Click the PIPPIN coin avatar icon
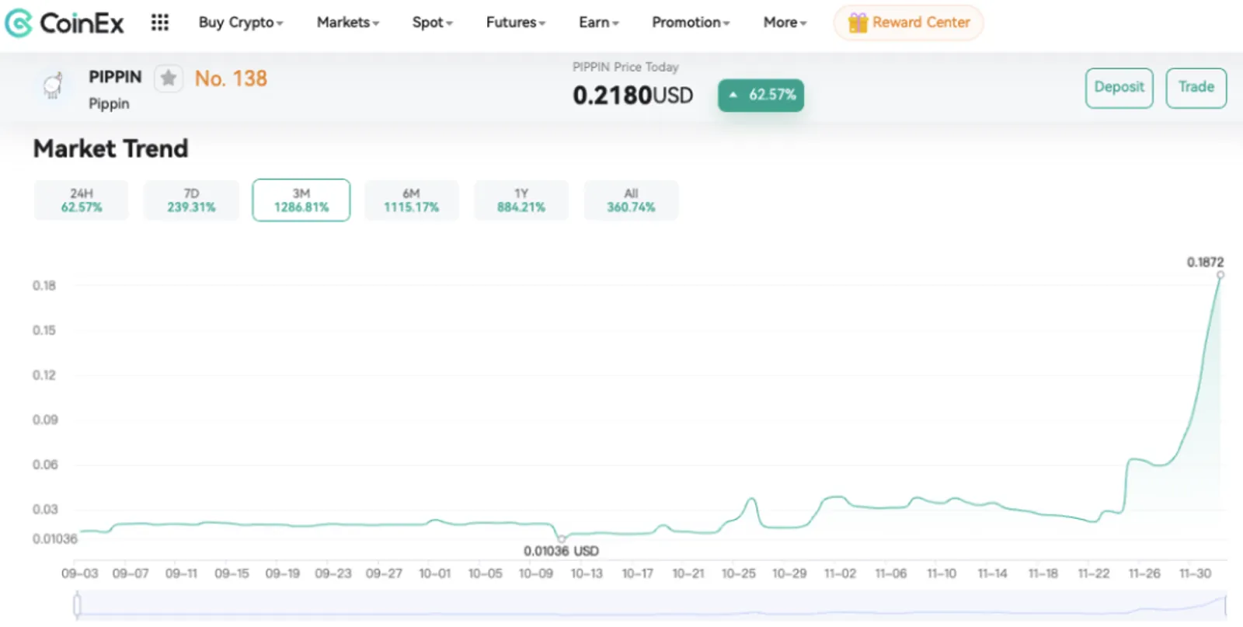 (53, 86)
